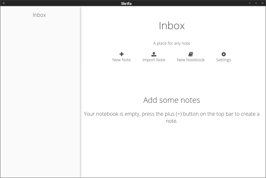This screenshot has width=266, height=178.
Task: Click the Settings label
Action: 224,60
